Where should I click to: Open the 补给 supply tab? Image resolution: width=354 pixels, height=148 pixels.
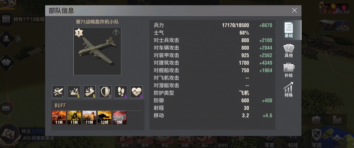289,70
